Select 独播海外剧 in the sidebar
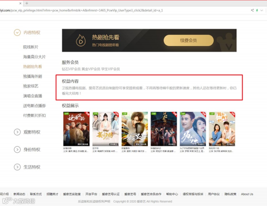Image resolution: width=267 pixels, height=206 pixels. click(x=33, y=76)
